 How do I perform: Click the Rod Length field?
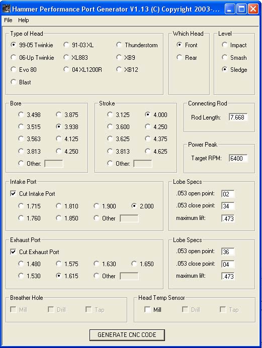pyautogui.click(x=238, y=117)
